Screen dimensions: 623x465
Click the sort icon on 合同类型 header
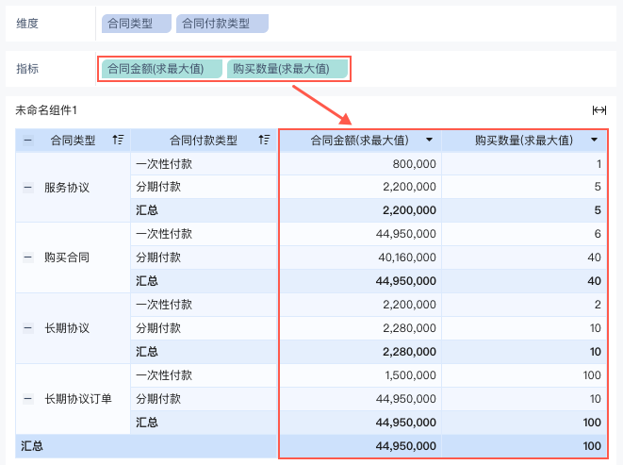118,140
